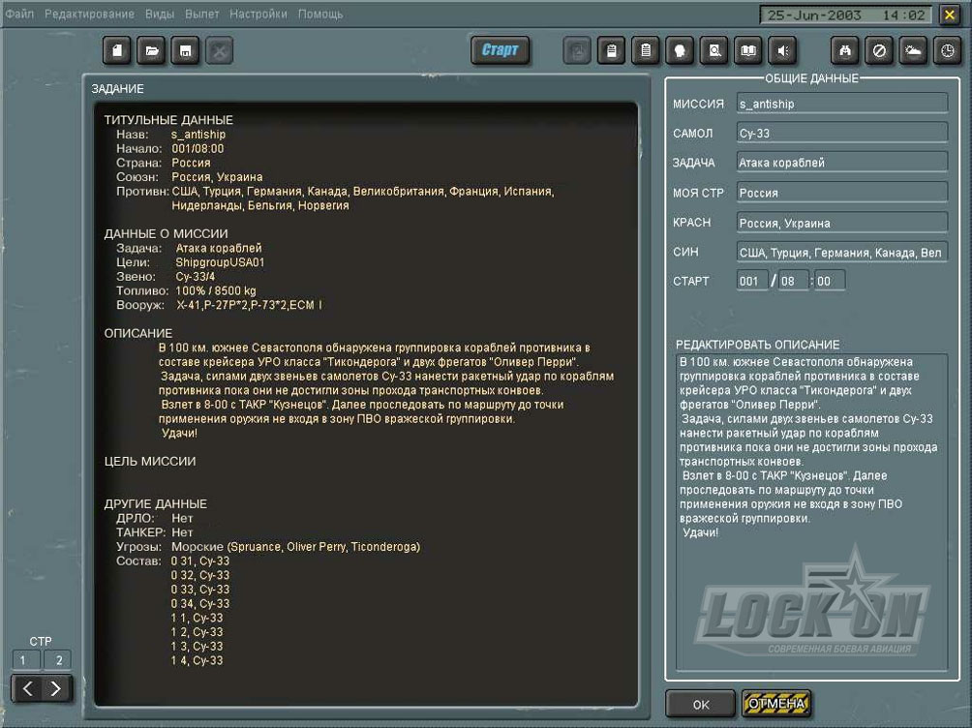The height and width of the screenshot is (728, 972).
Task: Click the new mission file icon
Action: click(117, 51)
